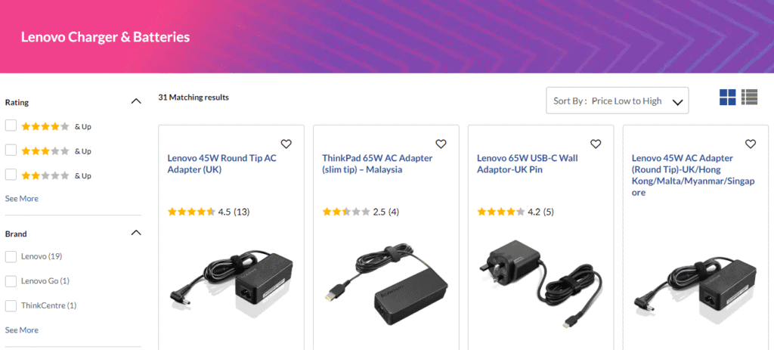The image size is (774, 350).
Task: Filter by 4 stars & up rating
Action: click(x=11, y=126)
